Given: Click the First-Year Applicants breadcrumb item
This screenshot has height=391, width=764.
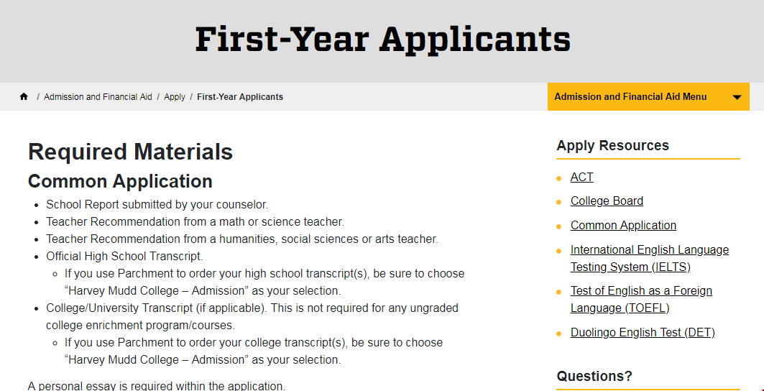Looking at the screenshot, I should 240,97.
